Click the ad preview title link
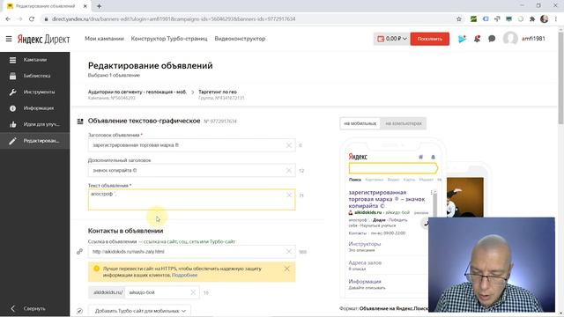This screenshot has width=564, height=317. pyautogui.click(x=387, y=199)
